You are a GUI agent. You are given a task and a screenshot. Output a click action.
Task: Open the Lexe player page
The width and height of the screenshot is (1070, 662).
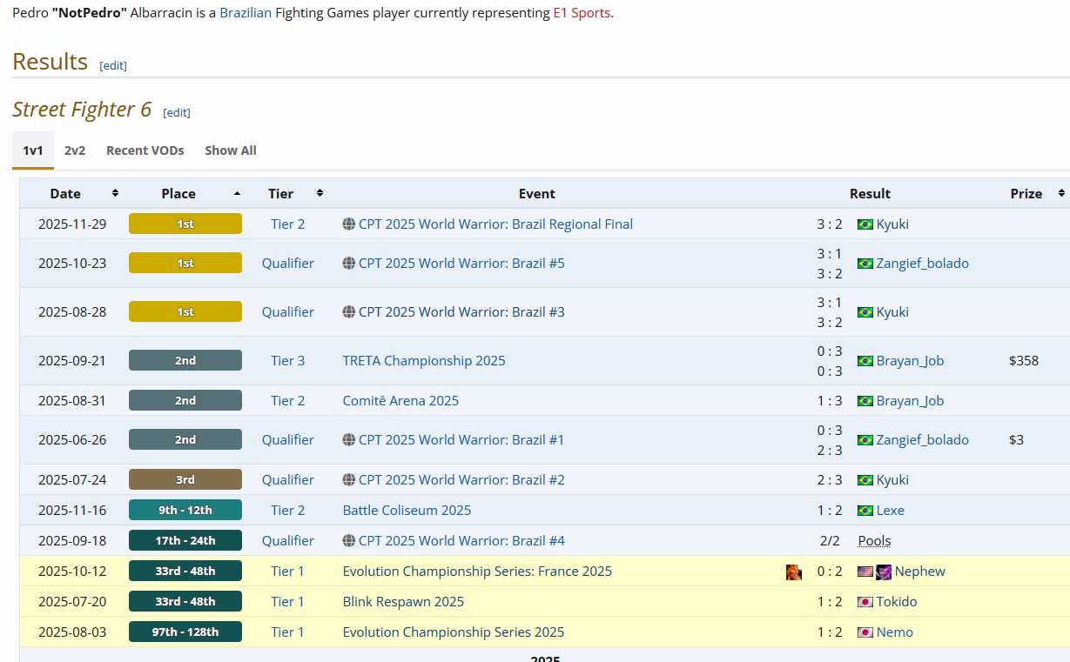(x=891, y=510)
